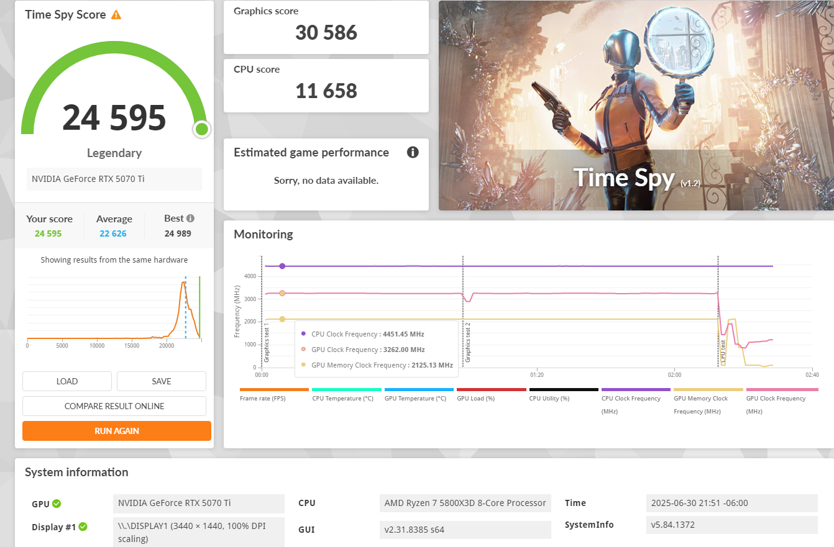The width and height of the screenshot is (834, 547).
Task: Toggle CPU Temperature (°C) legend series
Action: click(x=346, y=394)
